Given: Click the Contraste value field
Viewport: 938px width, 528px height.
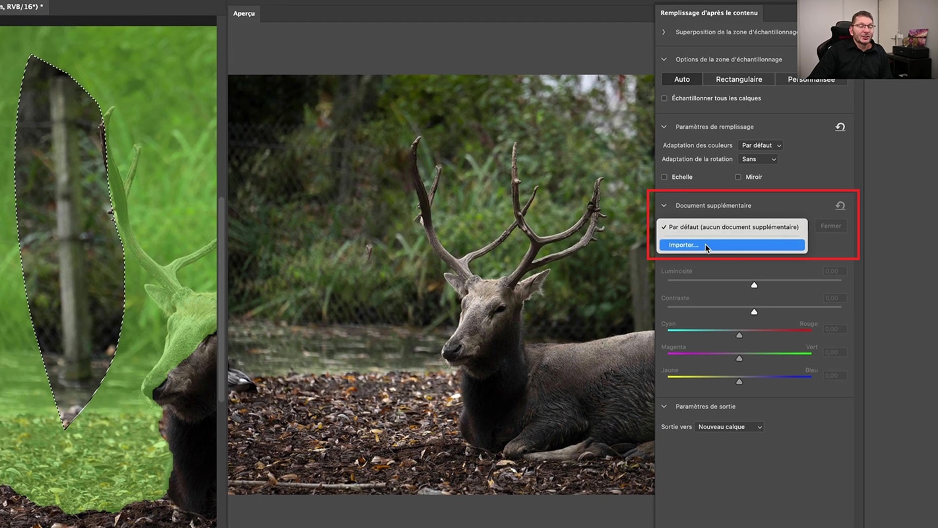Looking at the screenshot, I should pos(835,298).
